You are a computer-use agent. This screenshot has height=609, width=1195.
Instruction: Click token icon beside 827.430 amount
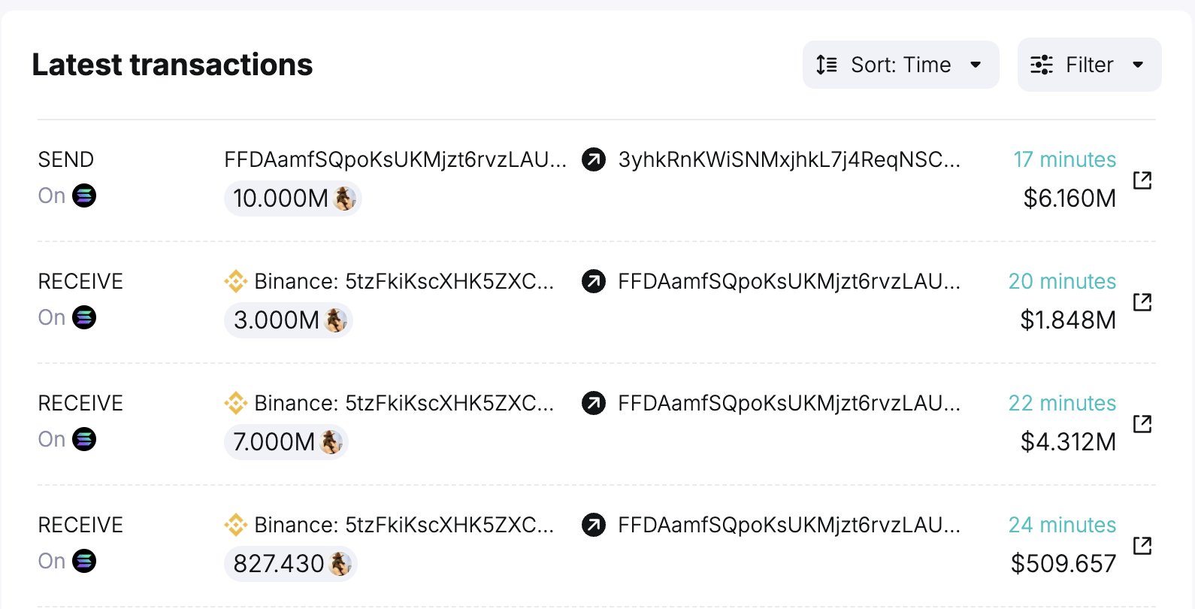[x=340, y=564]
